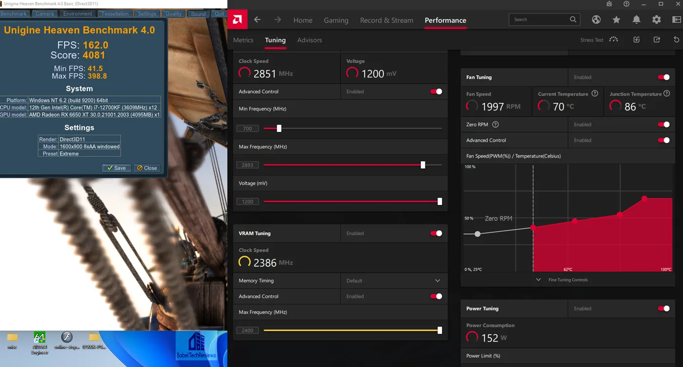Screen dimensions: 683x367
Task: Select the misc folder on desktop
Action: click(x=12, y=341)
